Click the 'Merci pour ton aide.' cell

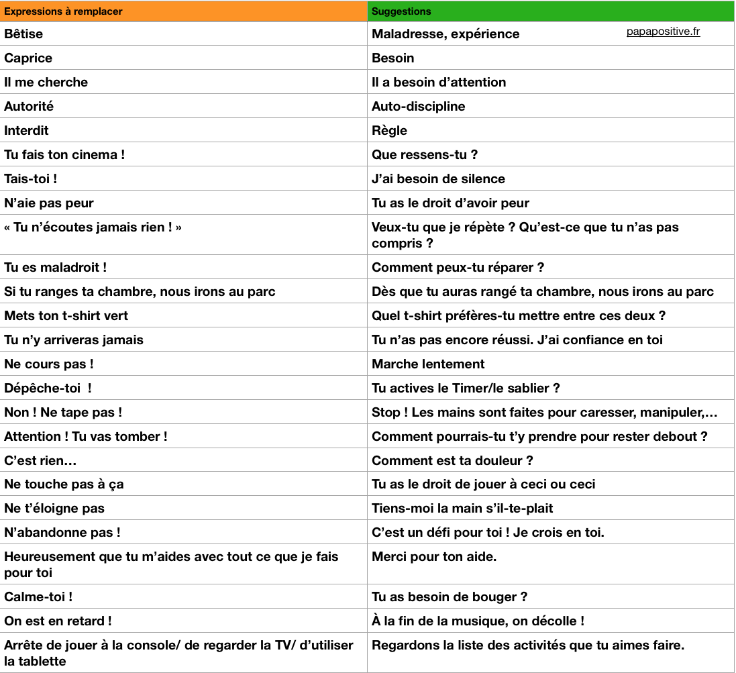pyautogui.click(x=434, y=556)
